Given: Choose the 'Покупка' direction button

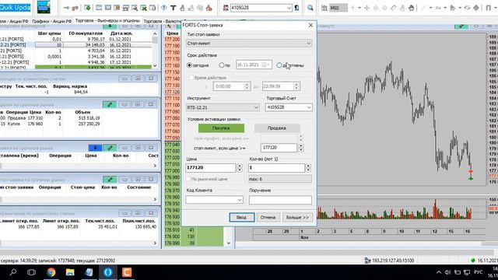Looking at the screenshot, I should (221, 128).
